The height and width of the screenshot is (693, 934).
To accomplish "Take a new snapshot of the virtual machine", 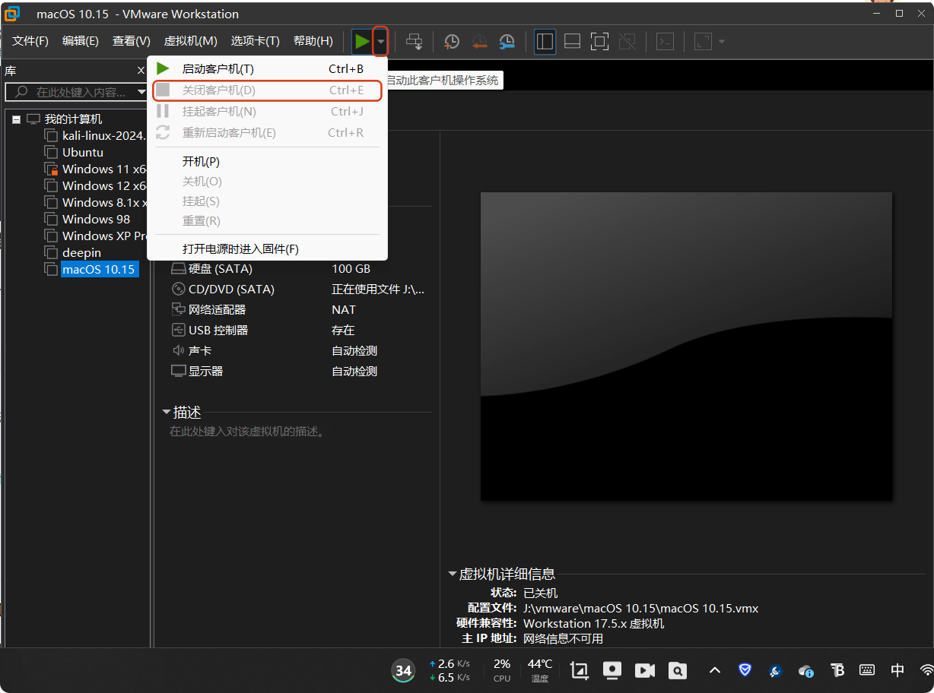I will coord(452,42).
